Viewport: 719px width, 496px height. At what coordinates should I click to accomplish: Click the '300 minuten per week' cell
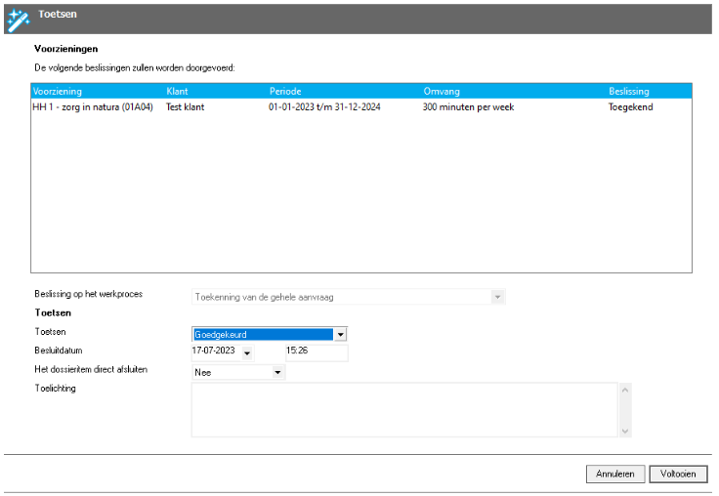[467, 106]
